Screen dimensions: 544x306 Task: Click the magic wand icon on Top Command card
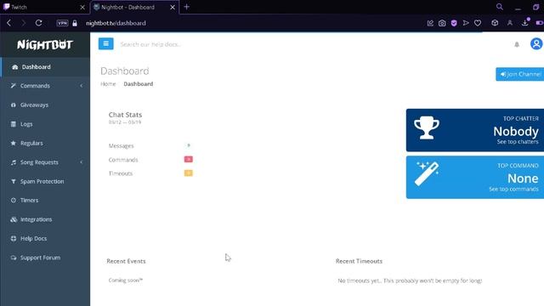(427, 173)
